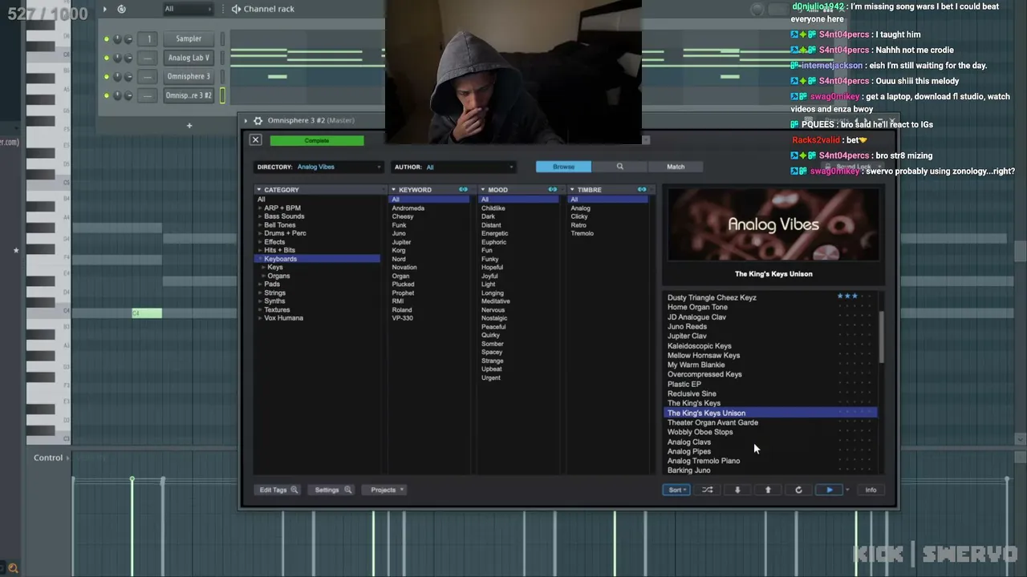Click the FL Studio zoom magnifier icon

(x=12, y=569)
